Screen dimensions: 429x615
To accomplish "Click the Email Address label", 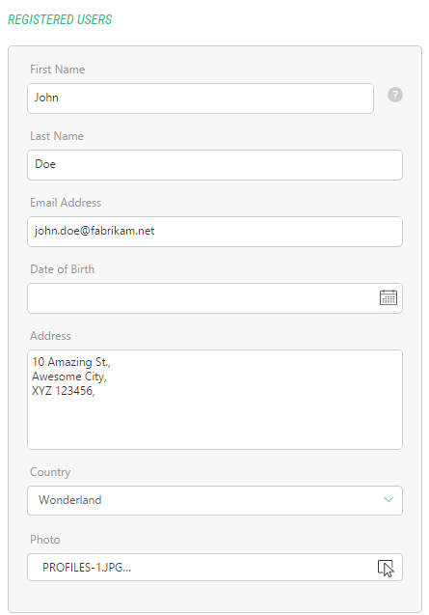I will pyautogui.click(x=66, y=203).
